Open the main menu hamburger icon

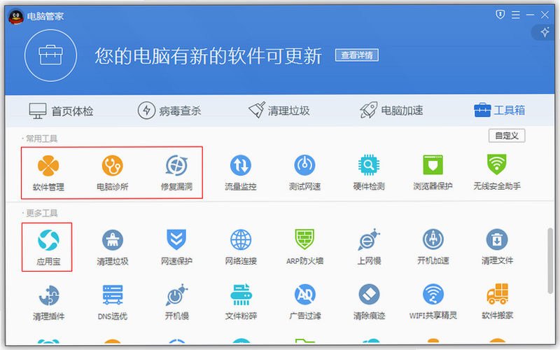[515, 15]
